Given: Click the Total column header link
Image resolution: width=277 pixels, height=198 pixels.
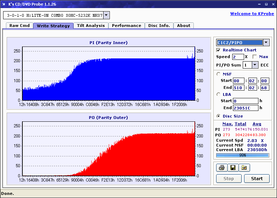Looking at the screenshot, I should pos(240,124).
